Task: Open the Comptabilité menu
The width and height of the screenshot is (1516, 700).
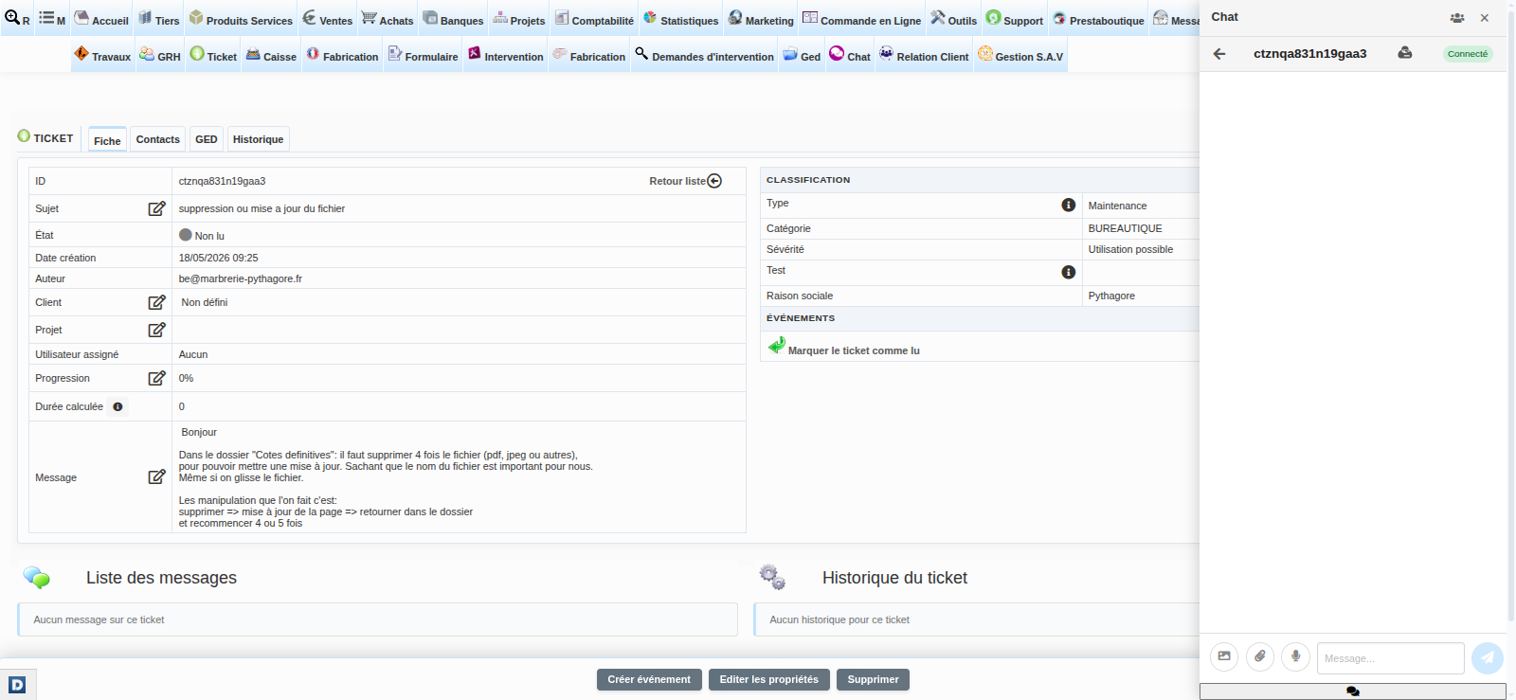Action: [594, 19]
